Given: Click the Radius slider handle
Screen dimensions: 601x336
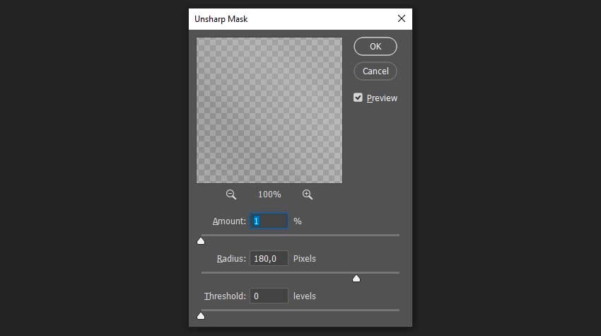Looking at the screenshot, I should pos(356,278).
